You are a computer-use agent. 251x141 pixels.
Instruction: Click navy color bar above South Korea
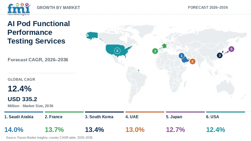(x=104, y=112)
